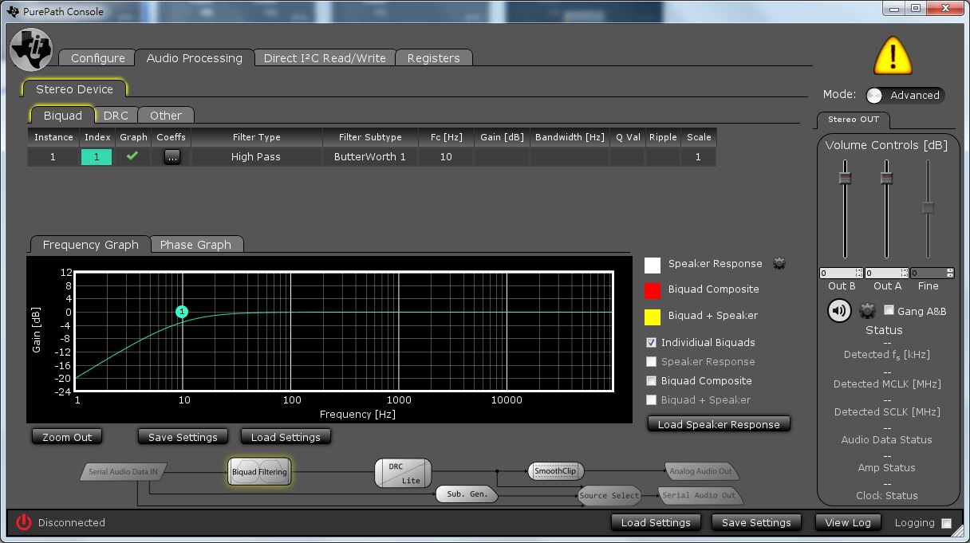Image resolution: width=970 pixels, height=543 pixels.
Task: Select the Biquad Filtering block
Action: [x=259, y=472]
